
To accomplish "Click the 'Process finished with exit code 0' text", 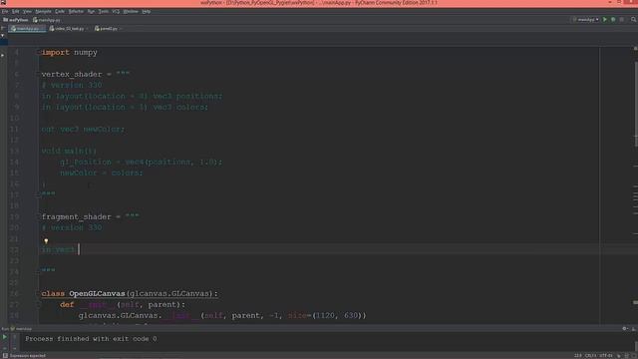I will click(x=91, y=339).
